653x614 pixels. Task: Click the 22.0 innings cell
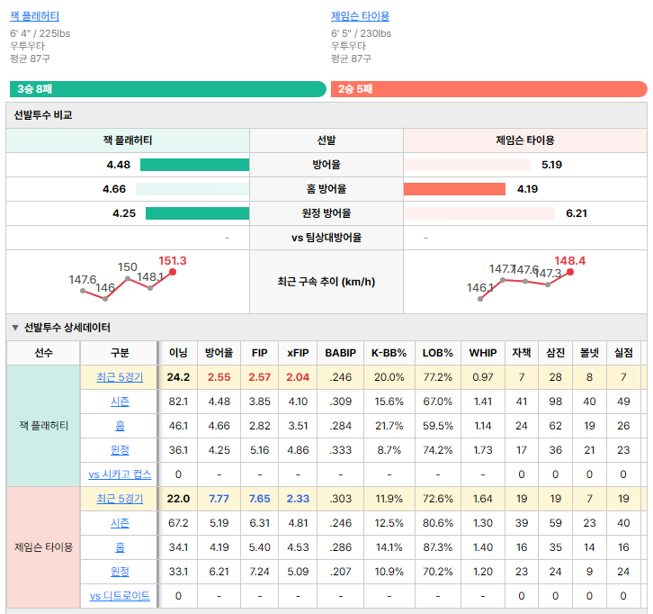[x=178, y=499]
